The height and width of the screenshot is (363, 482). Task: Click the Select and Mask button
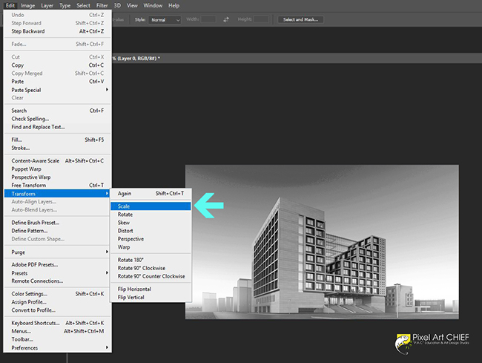300,20
